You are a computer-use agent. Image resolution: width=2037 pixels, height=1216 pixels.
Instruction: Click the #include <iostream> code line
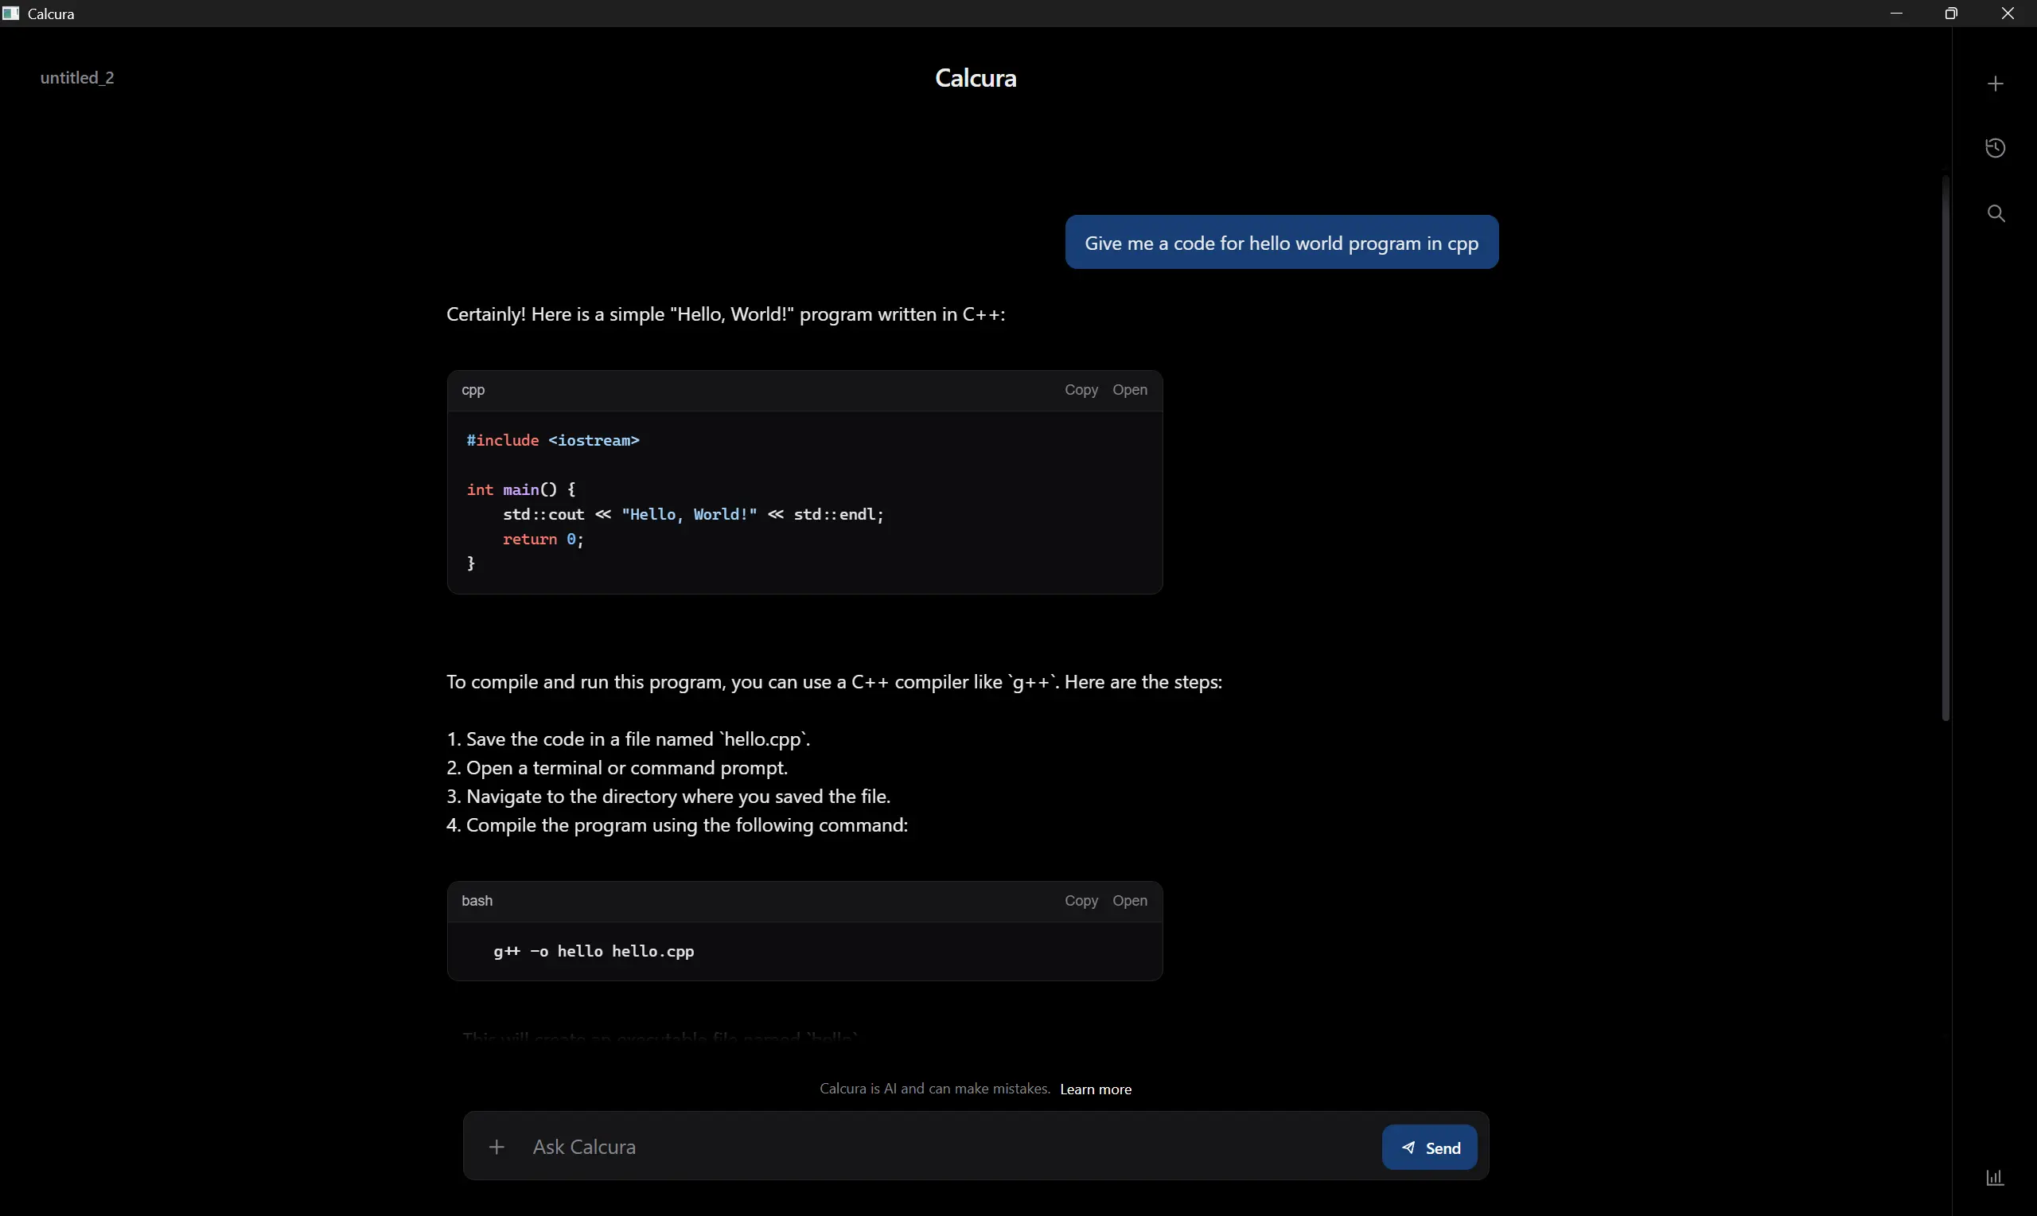553,441
